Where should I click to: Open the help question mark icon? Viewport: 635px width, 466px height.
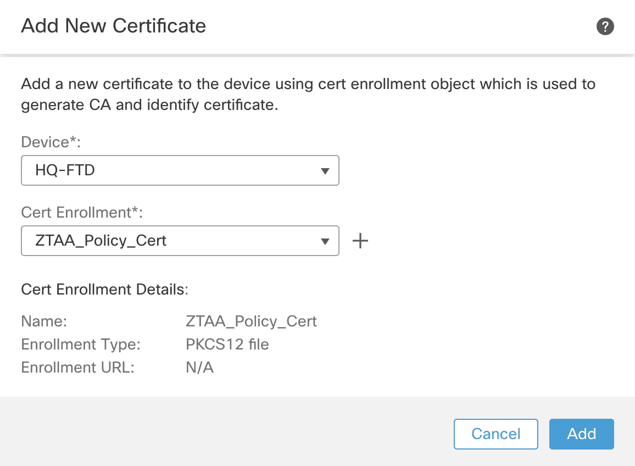[x=605, y=26]
